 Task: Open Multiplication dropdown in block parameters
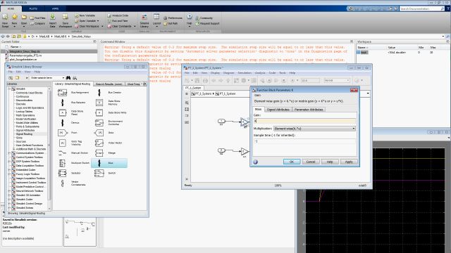pos(314,129)
